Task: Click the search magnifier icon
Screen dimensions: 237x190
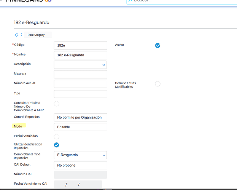Action: click(130, 1)
